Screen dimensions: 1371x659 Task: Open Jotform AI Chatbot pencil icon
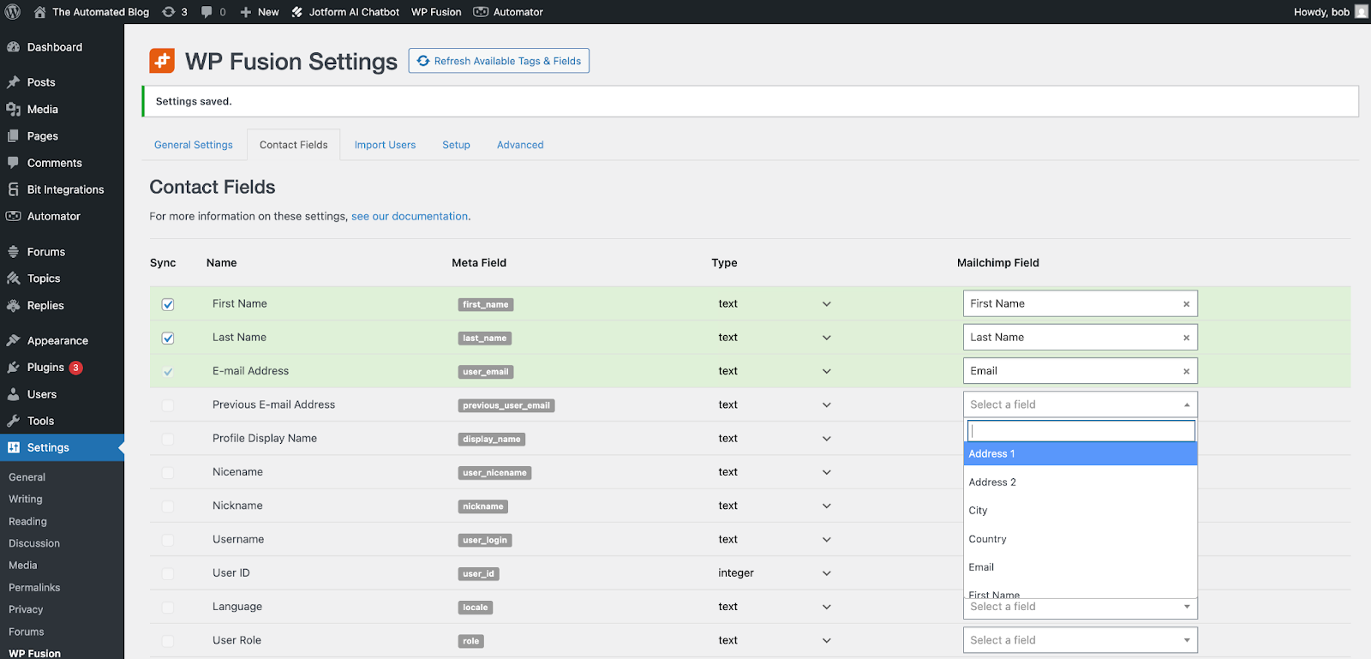pyautogui.click(x=297, y=12)
